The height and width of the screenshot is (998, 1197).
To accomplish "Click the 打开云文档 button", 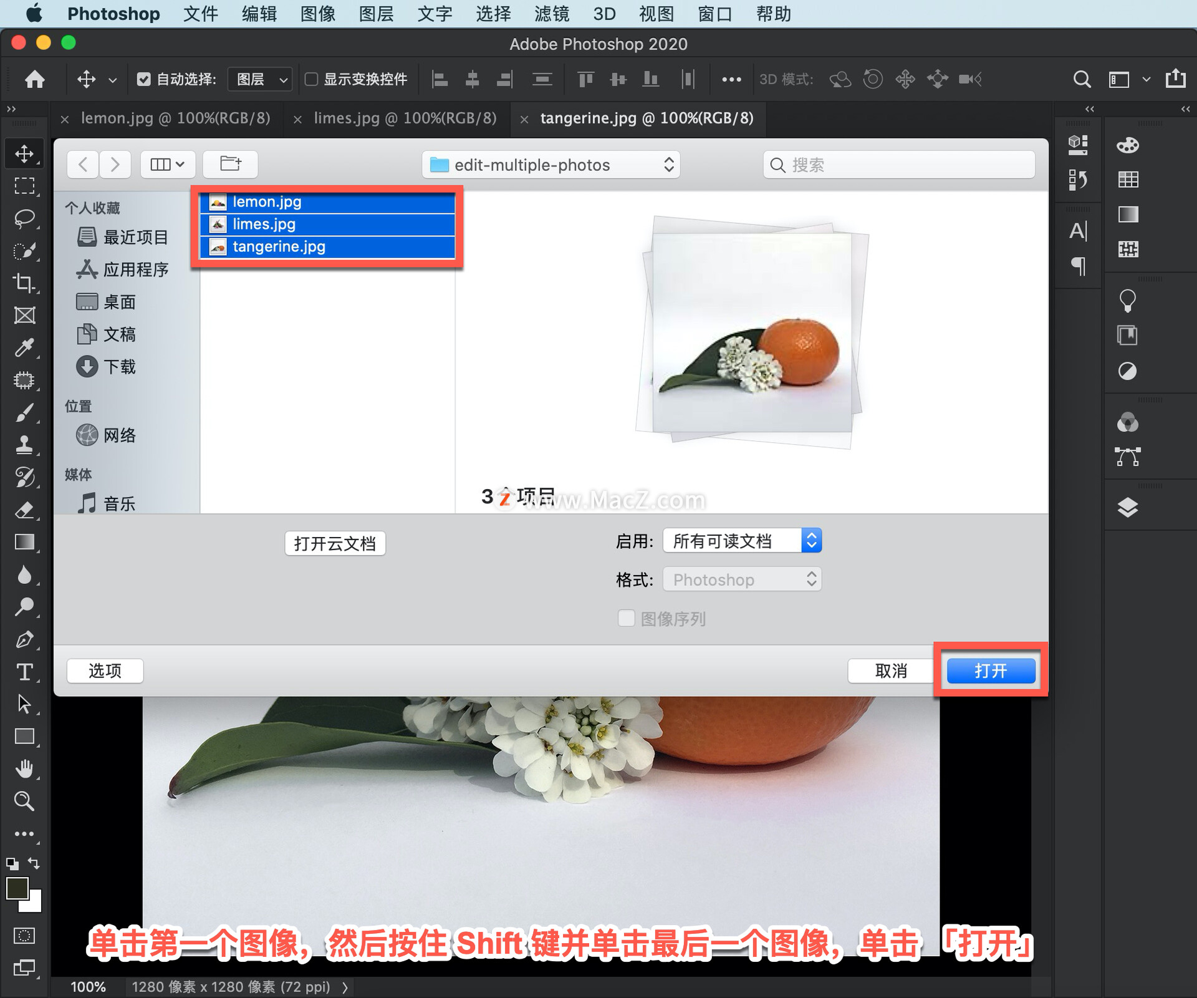I will pyautogui.click(x=335, y=543).
